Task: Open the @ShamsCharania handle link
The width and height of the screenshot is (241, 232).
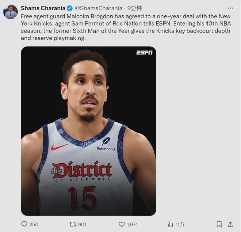Action: [98, 8]
